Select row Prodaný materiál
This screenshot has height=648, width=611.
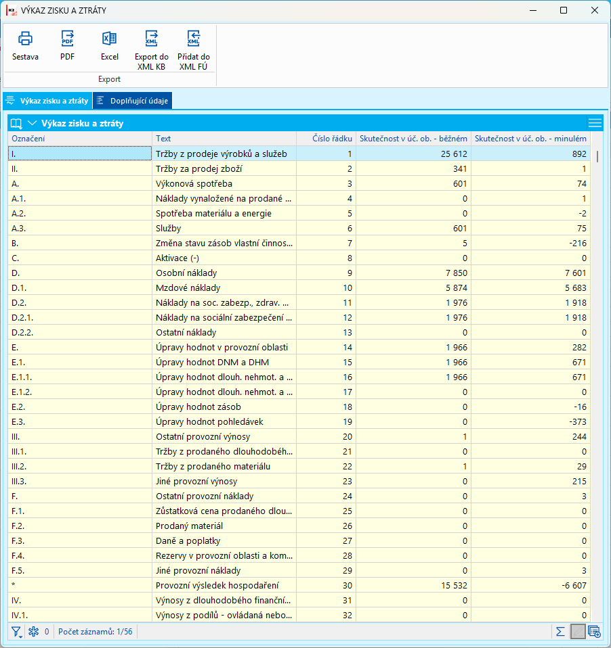pos(299,526)
